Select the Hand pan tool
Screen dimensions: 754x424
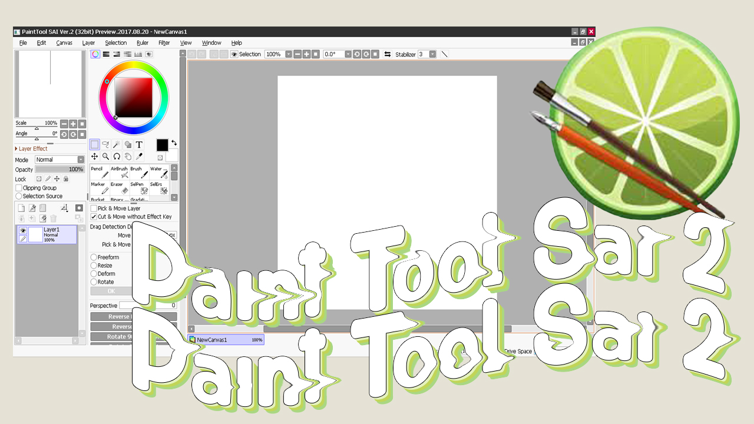(x=128, y=156)
